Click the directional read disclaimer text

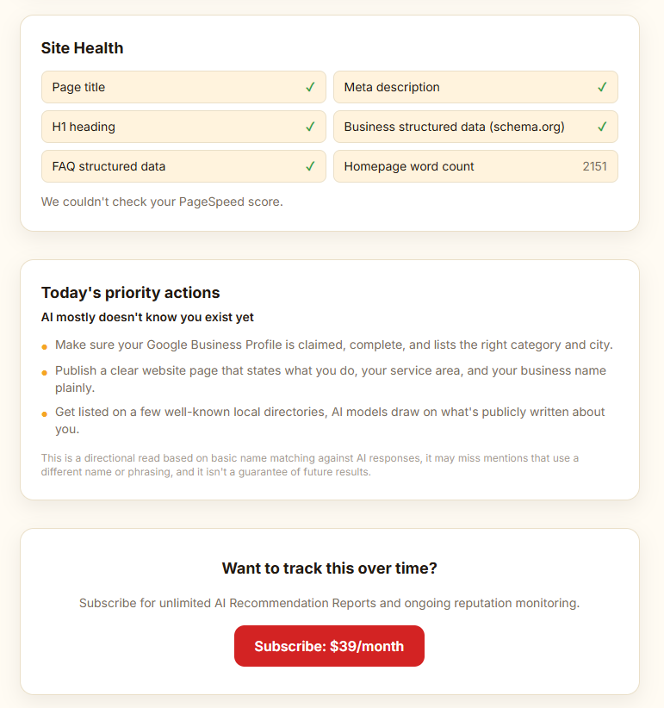click(x=310, y=464)
